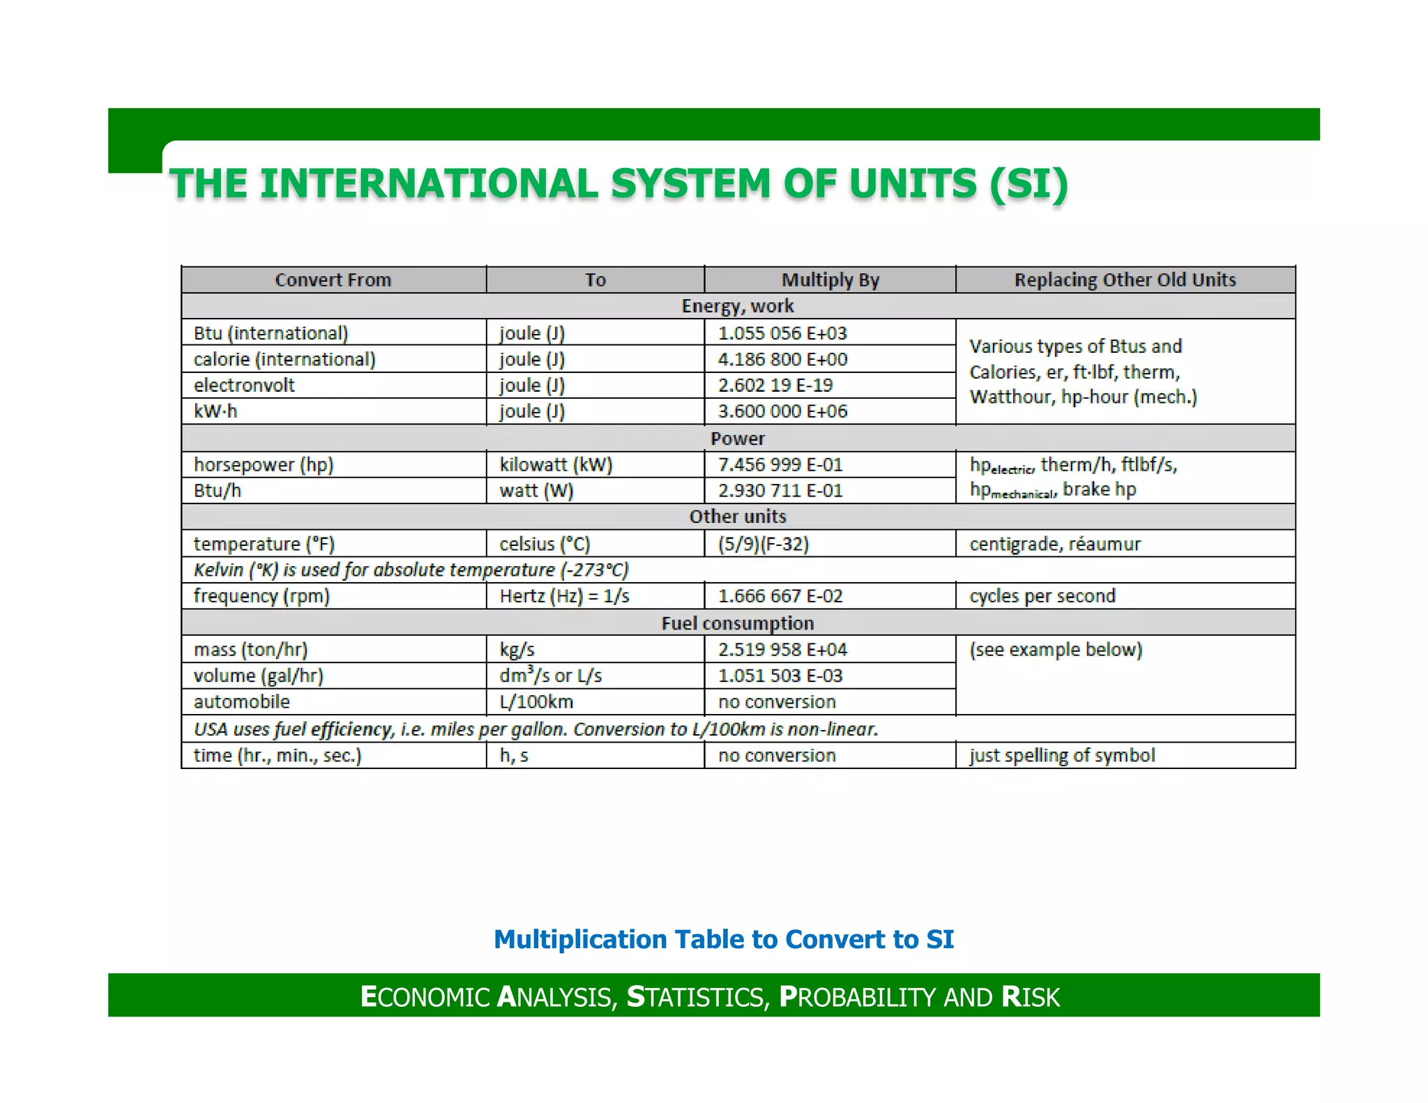Select the value '2.930 711 E-01'

[x=780, y=491]
